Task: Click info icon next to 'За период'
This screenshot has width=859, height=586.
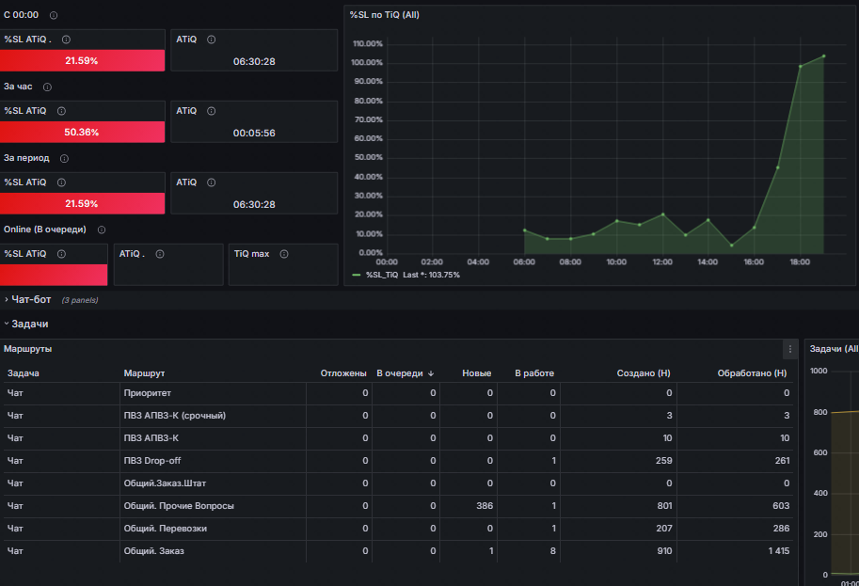Action: [64, 159]
